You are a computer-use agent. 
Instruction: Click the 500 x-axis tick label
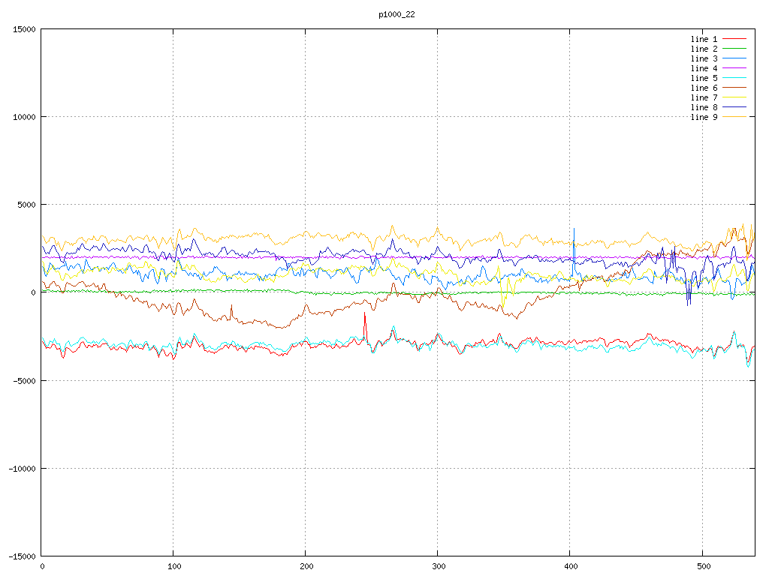click(x=702, y=566)
